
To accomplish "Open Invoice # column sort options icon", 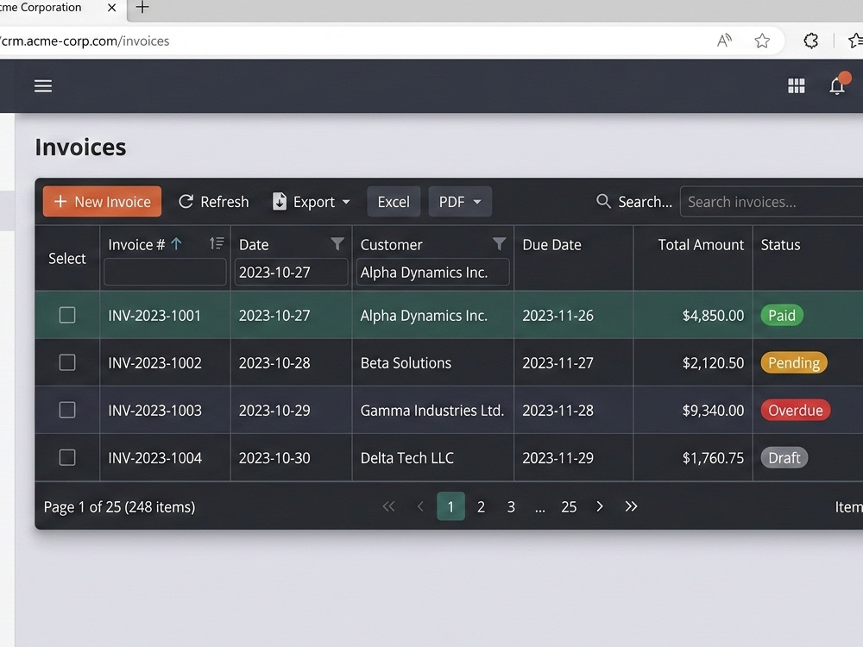I will click(217, 243).
